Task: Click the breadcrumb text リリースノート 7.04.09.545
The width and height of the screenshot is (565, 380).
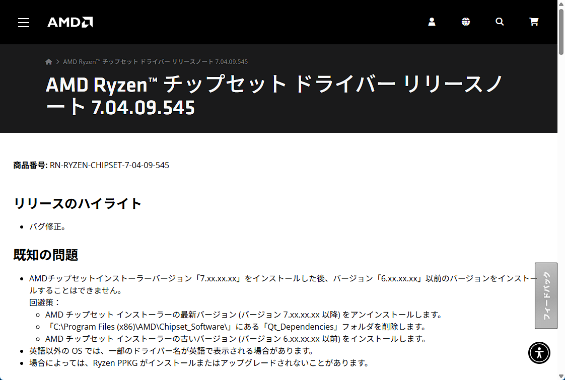Action: (x=209, y=61)
